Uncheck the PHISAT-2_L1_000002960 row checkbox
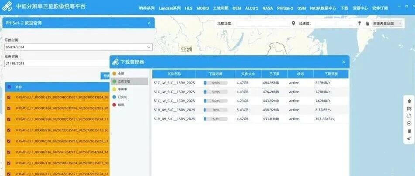This screenshot has height=176, width=415. pos(9,119)
